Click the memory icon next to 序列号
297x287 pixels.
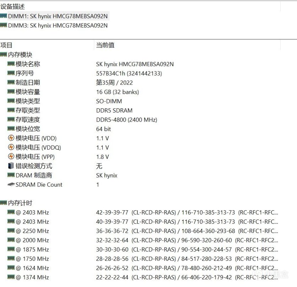click(11, 73)
